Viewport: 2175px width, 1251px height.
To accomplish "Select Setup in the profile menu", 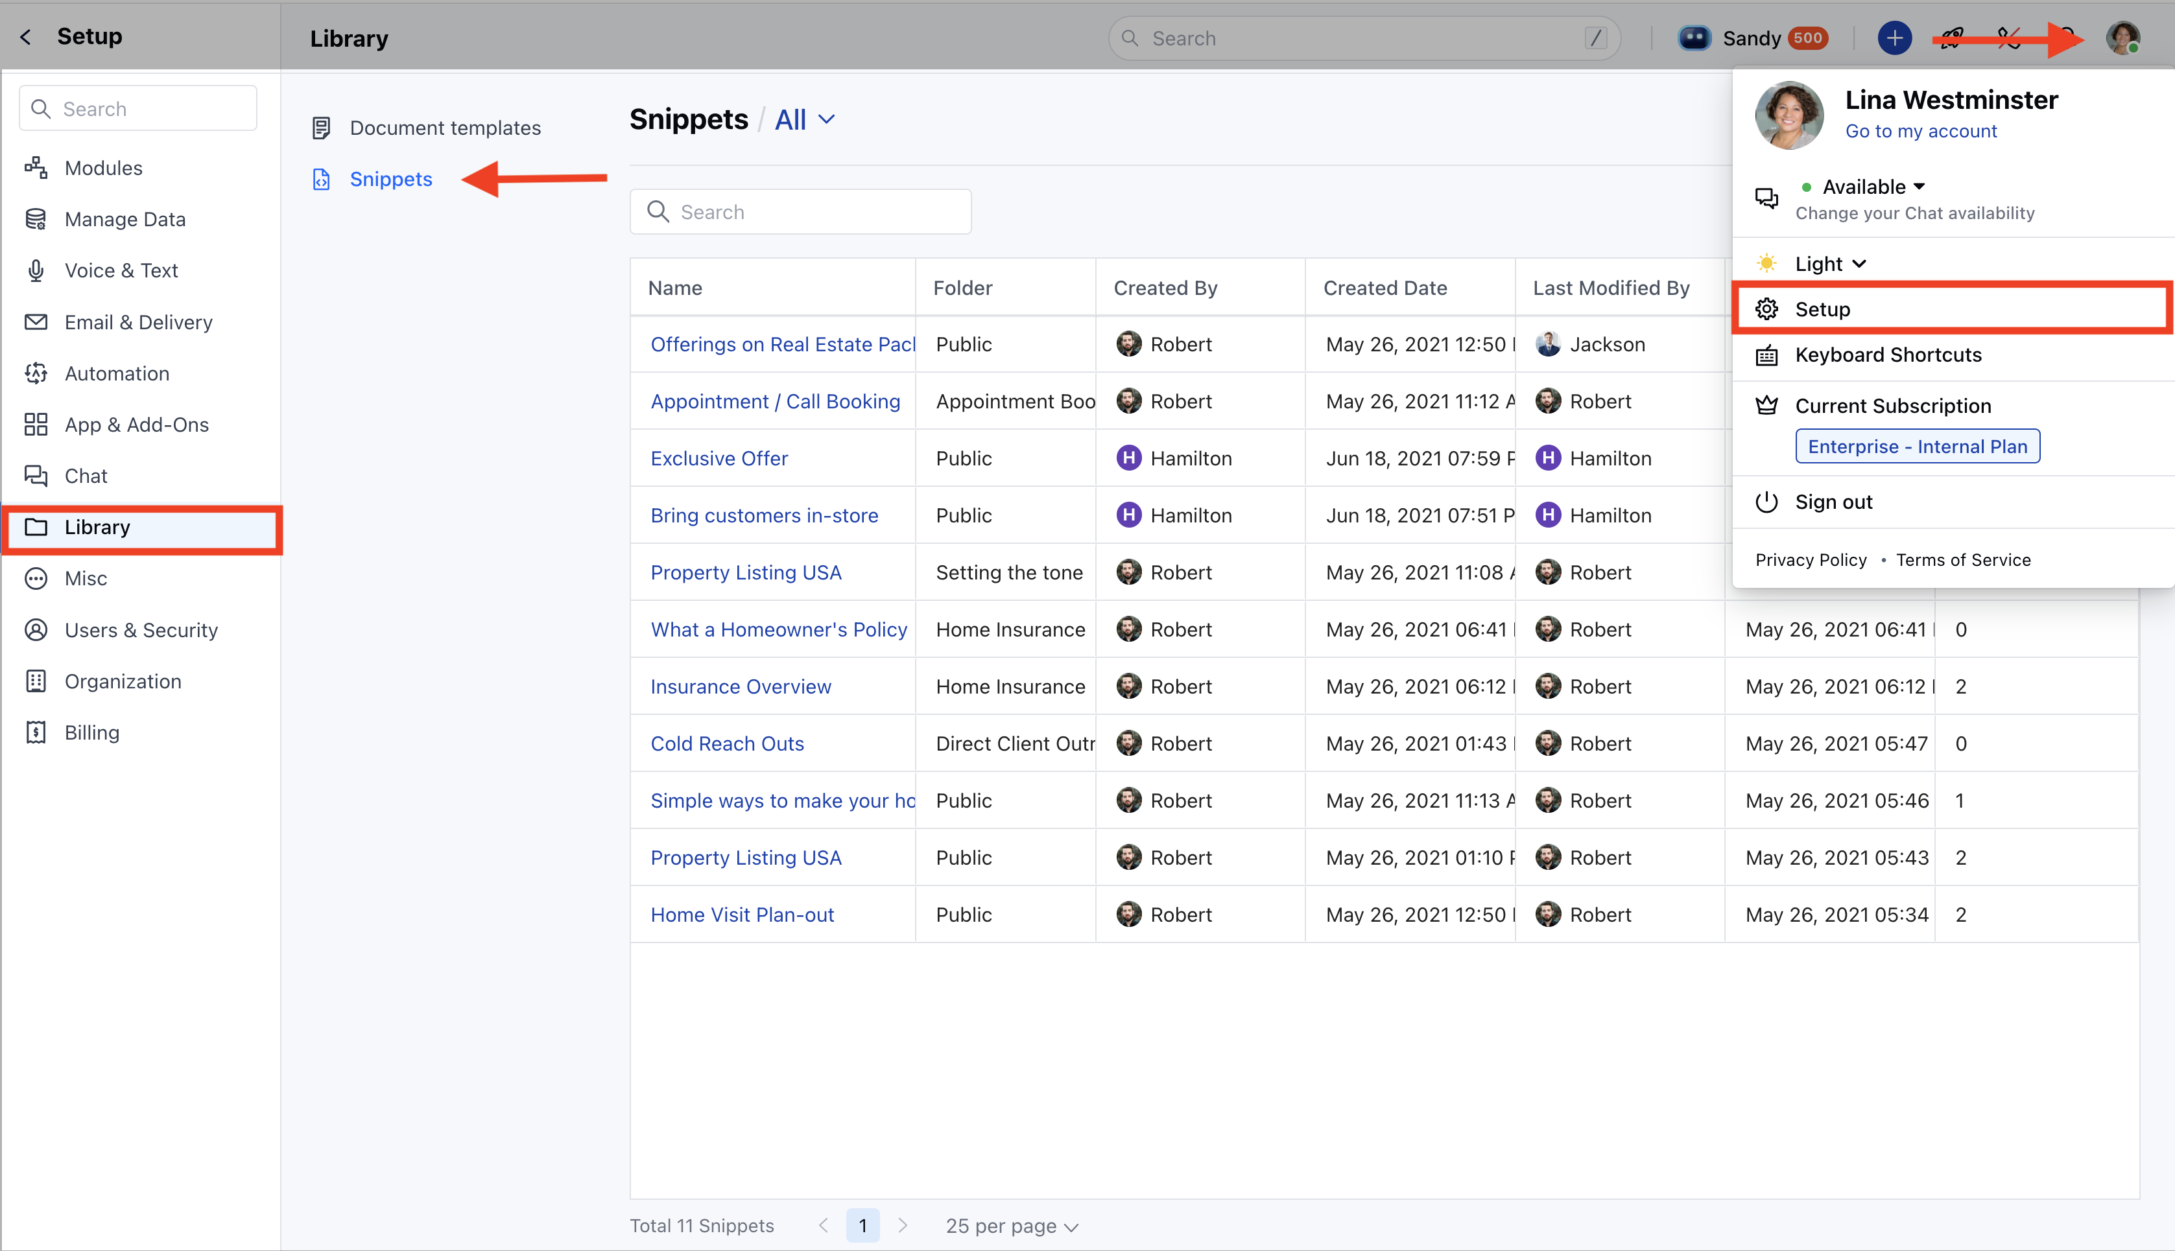I will [1823, 309].
